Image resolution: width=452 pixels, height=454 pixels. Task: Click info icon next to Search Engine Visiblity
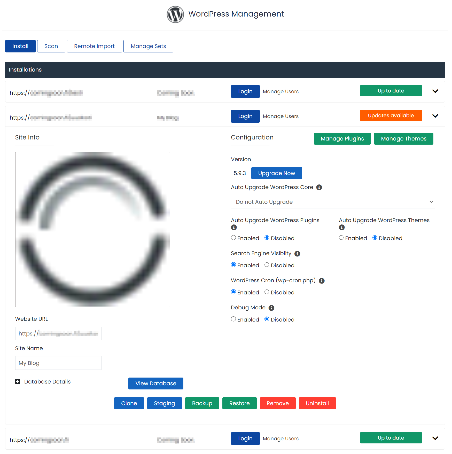[297, 254]
